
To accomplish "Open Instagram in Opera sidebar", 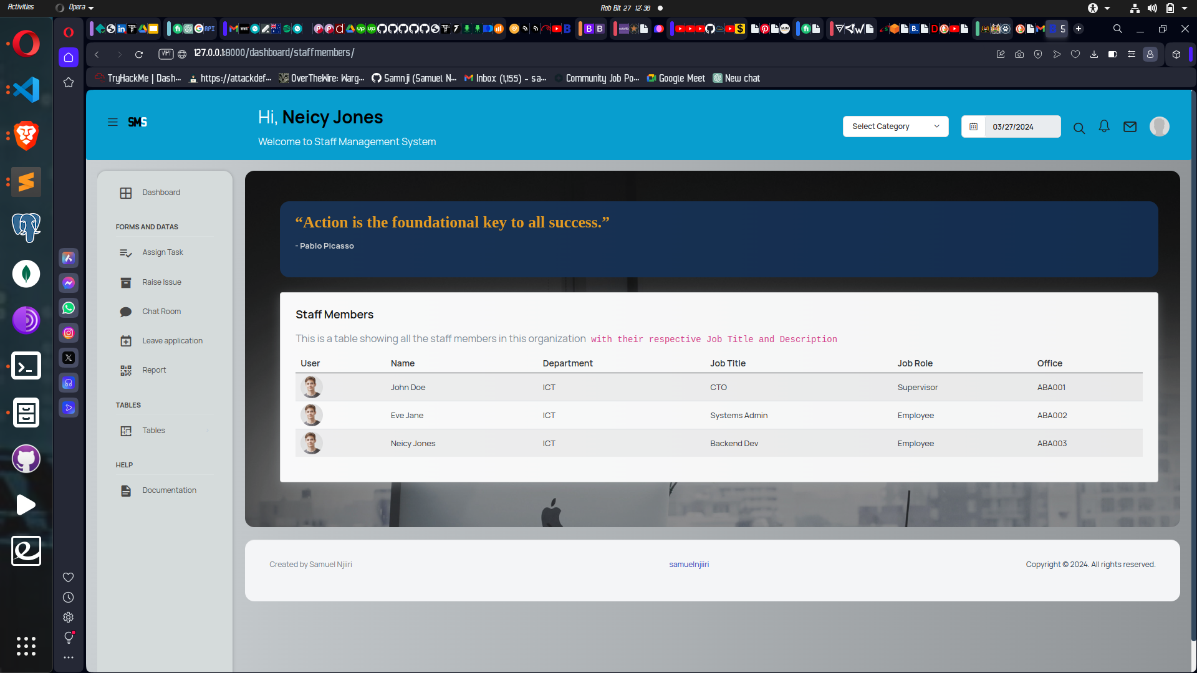I will (x=69, y=333).
